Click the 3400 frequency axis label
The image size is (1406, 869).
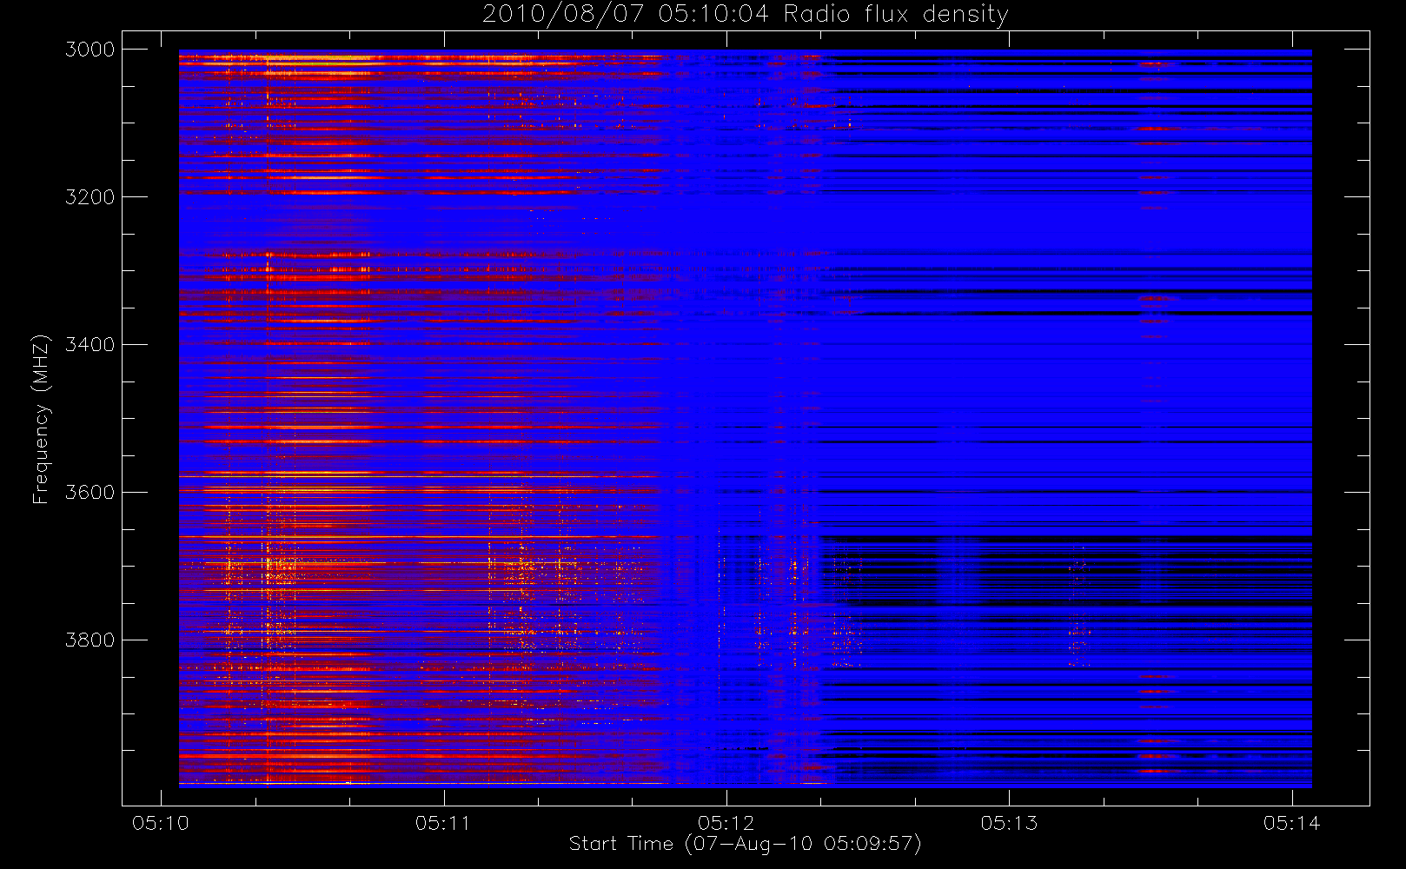(x=90, y=345)
